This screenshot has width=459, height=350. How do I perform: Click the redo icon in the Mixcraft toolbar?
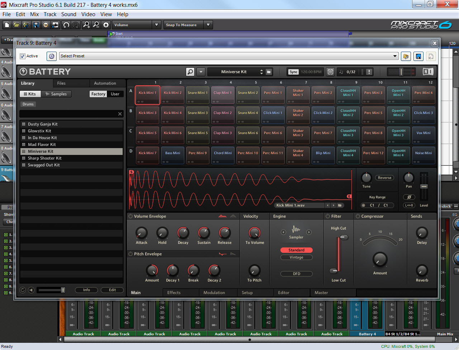76,25
